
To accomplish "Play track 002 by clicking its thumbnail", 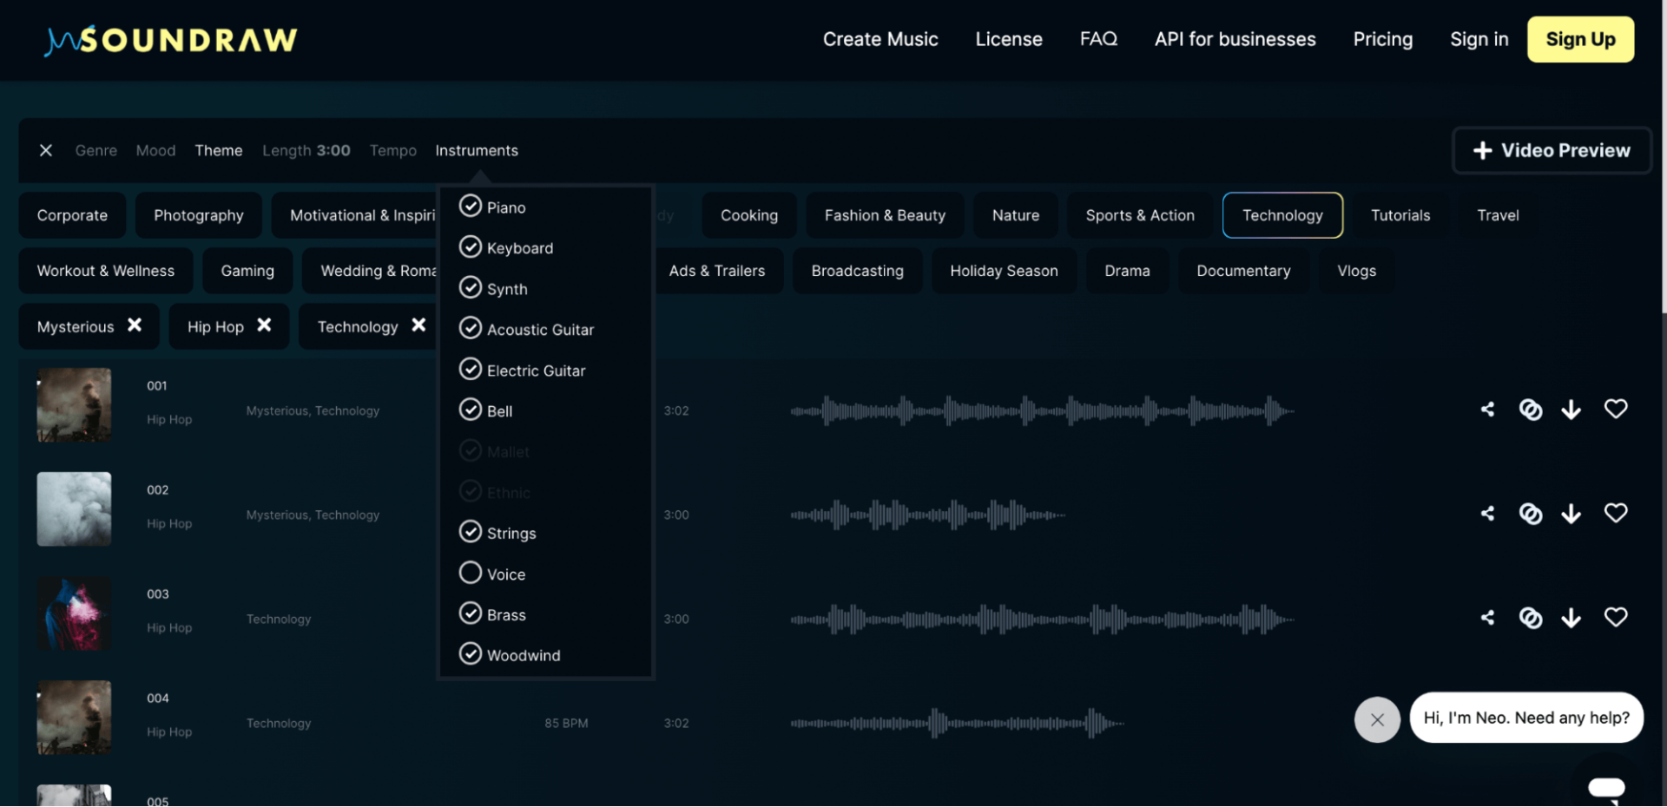I will tap(74, 509).
